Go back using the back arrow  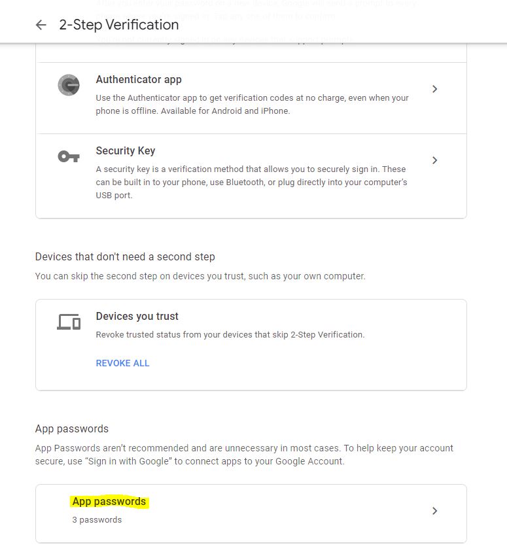pos(41,25)
